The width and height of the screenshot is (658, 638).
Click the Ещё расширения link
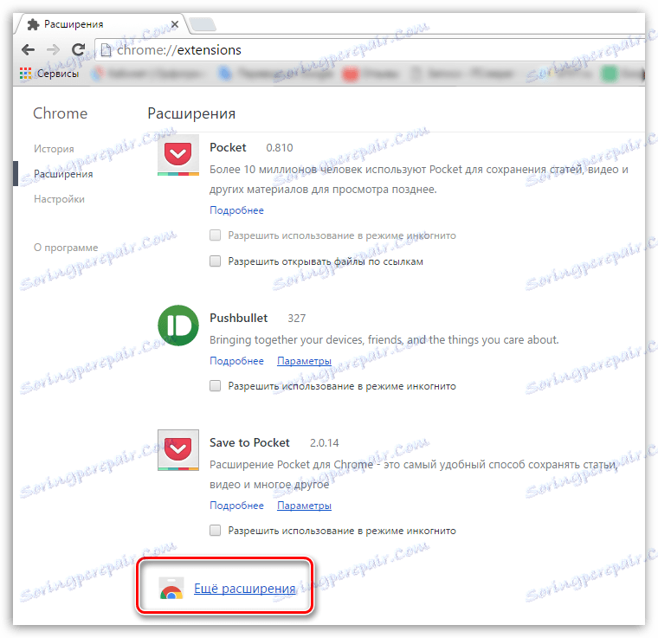245,589
